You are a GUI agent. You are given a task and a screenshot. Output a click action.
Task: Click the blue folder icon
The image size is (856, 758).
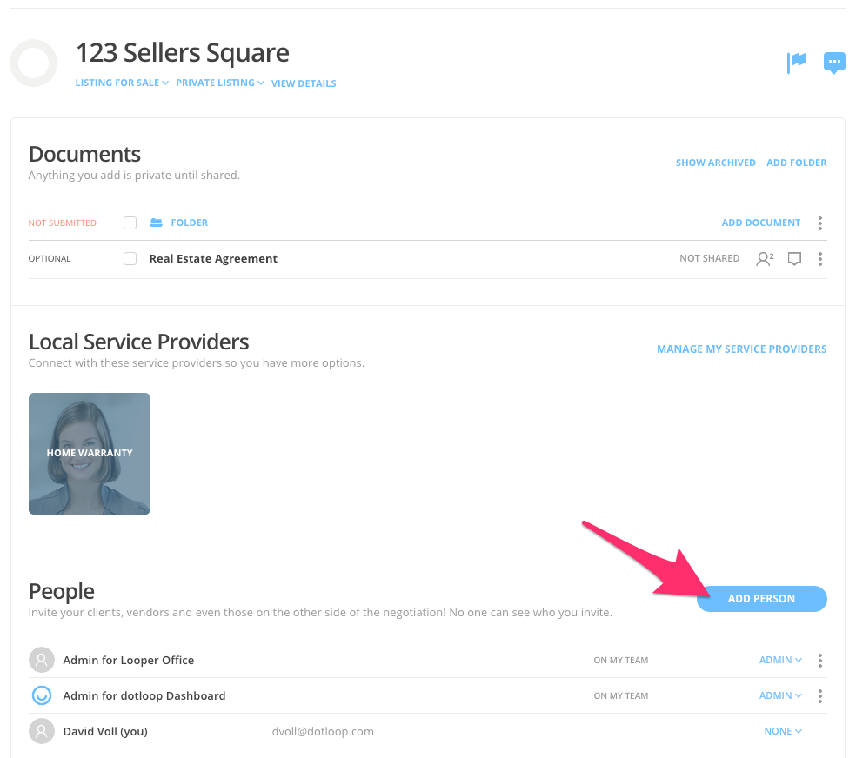pos(156,223)
